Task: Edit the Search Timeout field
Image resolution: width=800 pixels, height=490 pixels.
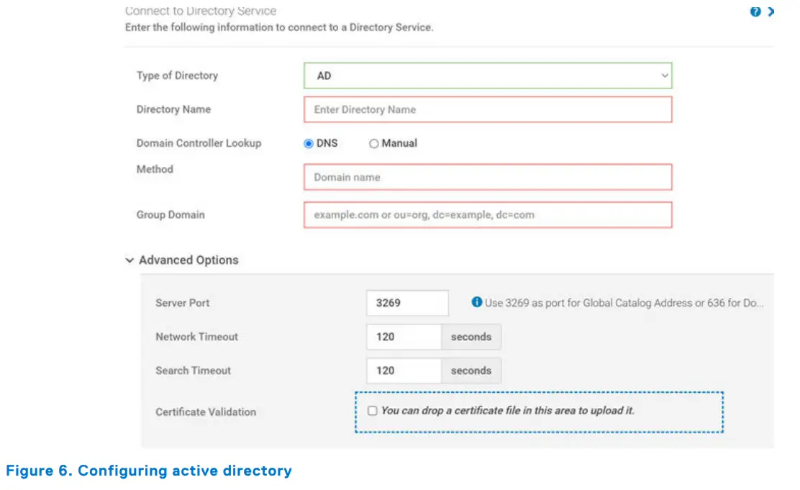Action: coord(403,371)
